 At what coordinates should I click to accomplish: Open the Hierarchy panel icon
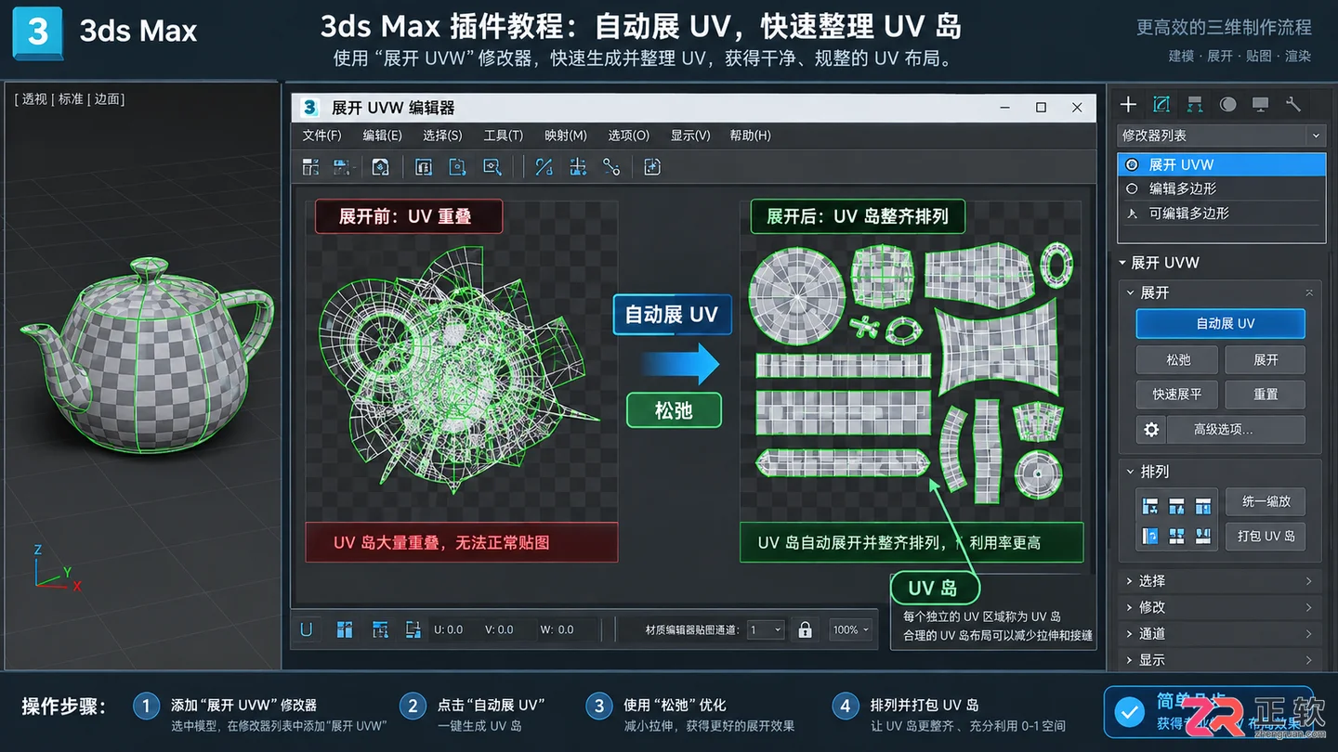pyautogui.click(x=1195, y=104)
